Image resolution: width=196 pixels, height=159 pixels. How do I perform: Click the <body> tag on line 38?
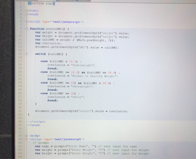pos(35,136)
